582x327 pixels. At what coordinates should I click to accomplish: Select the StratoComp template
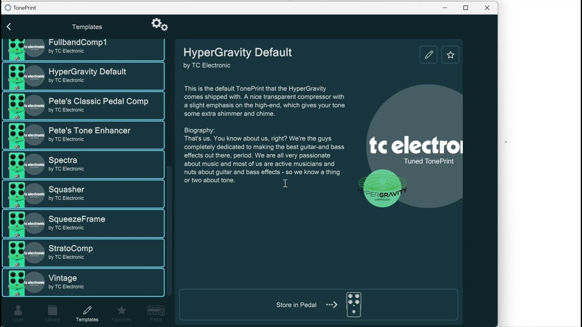(83, 253)
